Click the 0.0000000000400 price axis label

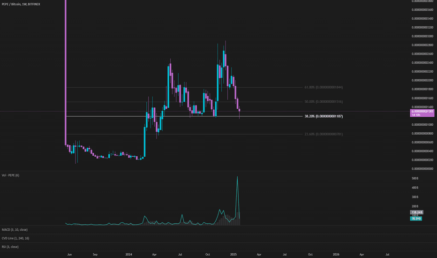422,151
